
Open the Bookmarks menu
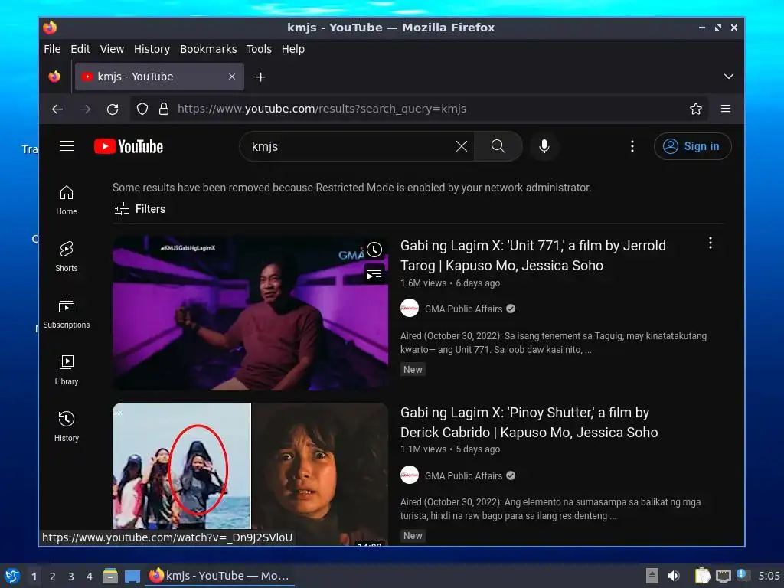208,49
